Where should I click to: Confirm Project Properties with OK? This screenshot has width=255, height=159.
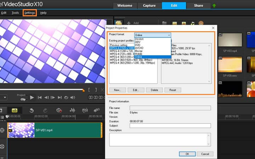point(187,154)
